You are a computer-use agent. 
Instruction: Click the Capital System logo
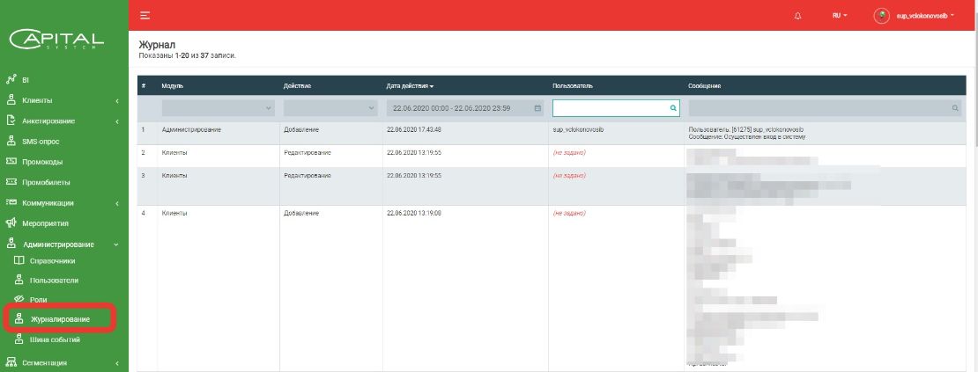click(x=56, y=40)
